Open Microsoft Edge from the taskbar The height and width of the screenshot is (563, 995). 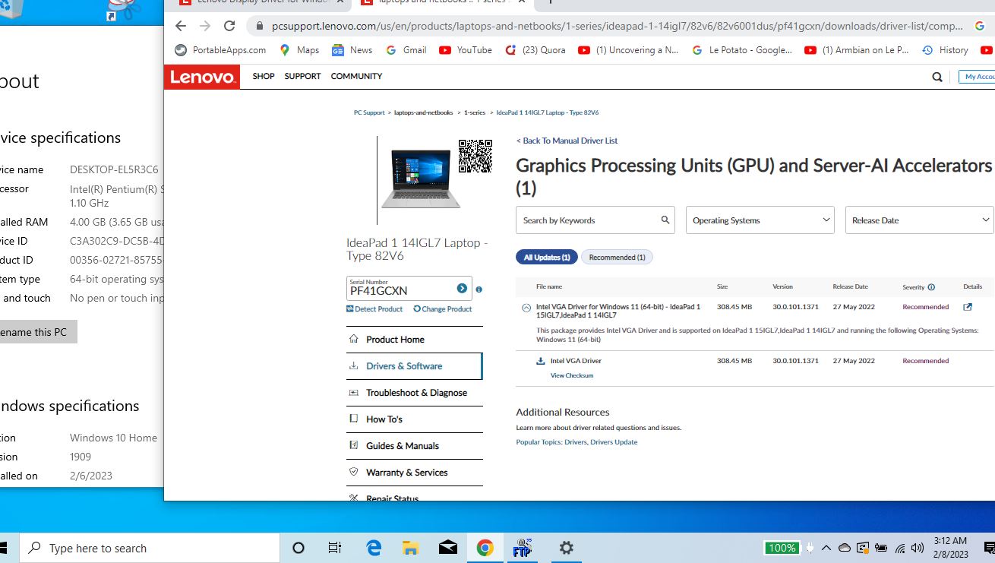pos(374,548)
